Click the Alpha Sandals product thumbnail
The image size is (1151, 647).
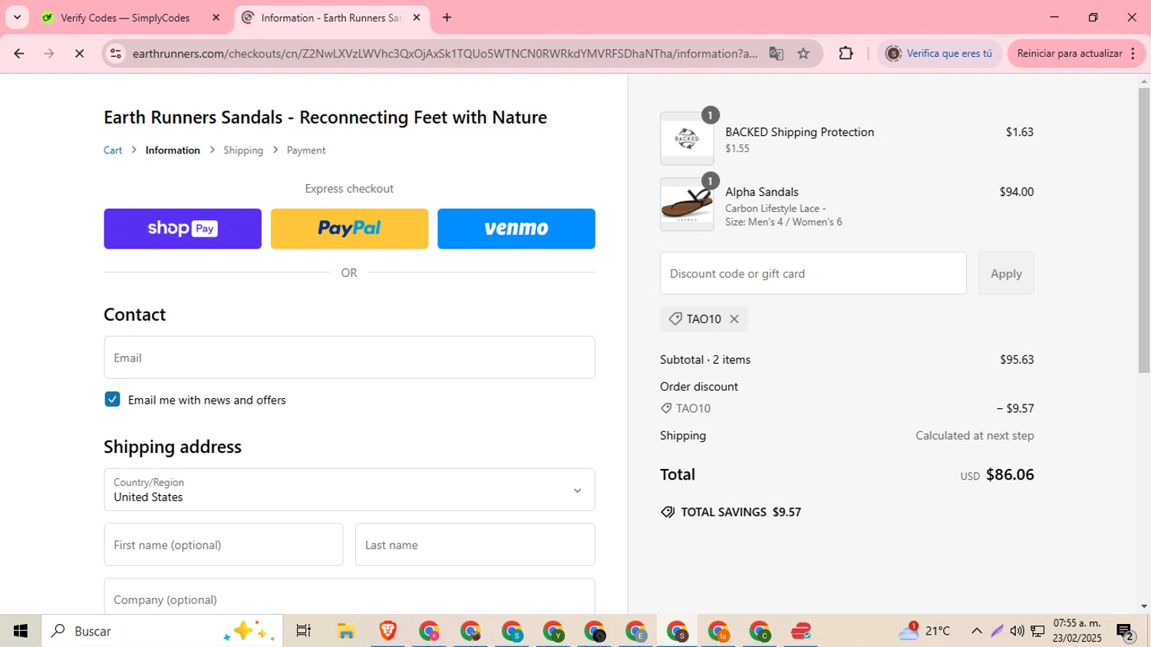click(687, 204)
